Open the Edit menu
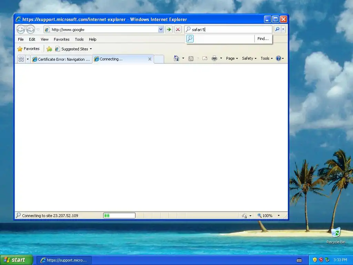The height and width of the screenshot is (265, 353). (32, 39)
